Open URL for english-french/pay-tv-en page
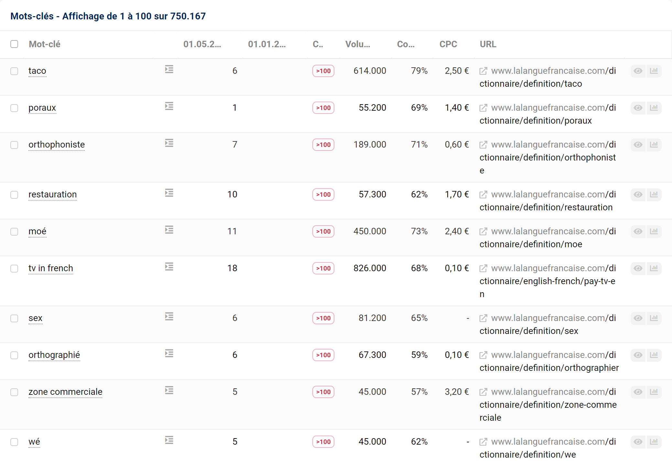 point(548,281)
